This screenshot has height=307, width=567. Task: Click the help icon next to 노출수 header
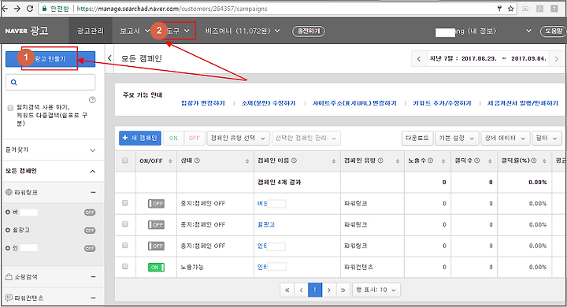point(430,161)
